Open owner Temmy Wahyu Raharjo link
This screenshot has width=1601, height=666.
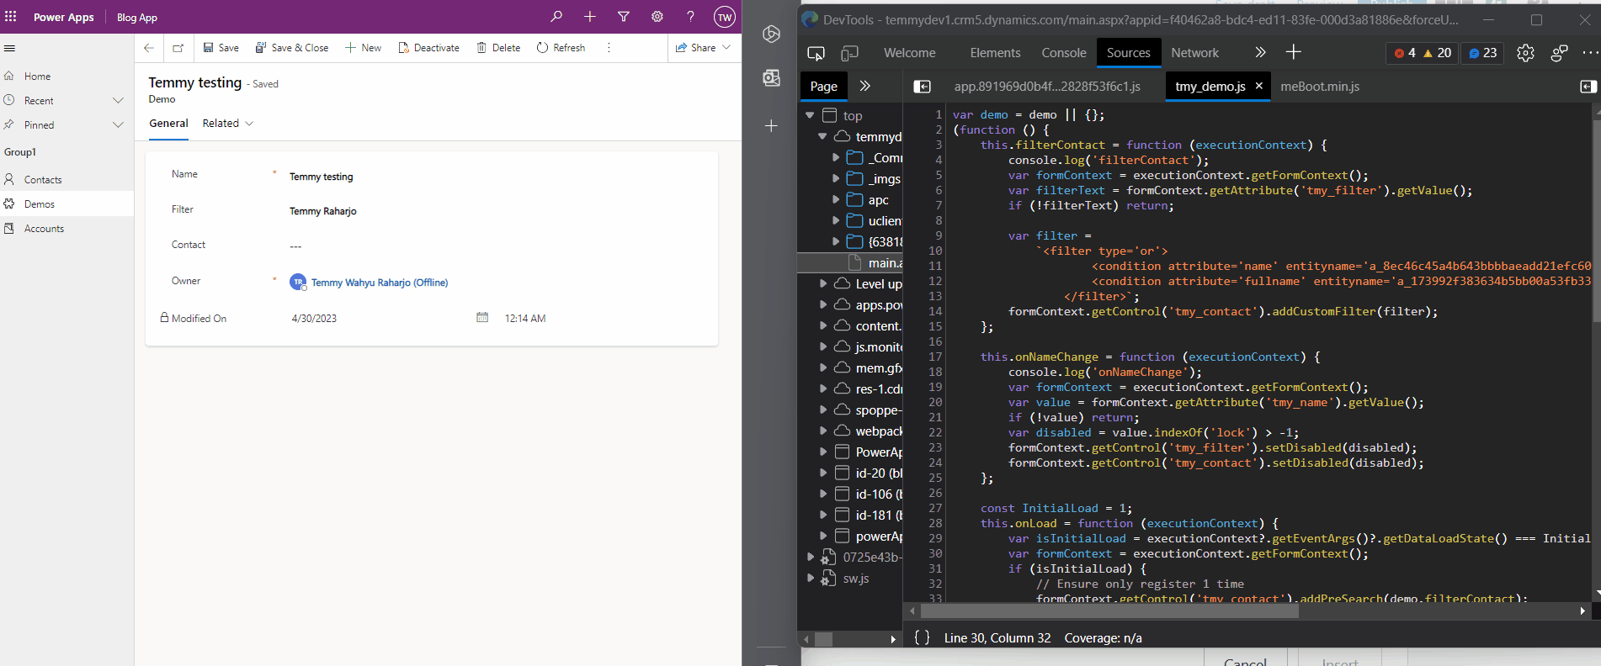click(380, 283)
